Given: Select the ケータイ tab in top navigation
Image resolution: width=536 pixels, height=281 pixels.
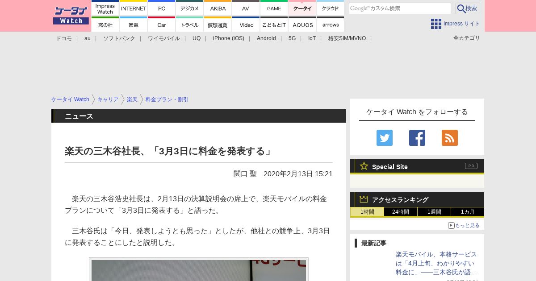Looking at the screenshot, I should tap(302, 8).
